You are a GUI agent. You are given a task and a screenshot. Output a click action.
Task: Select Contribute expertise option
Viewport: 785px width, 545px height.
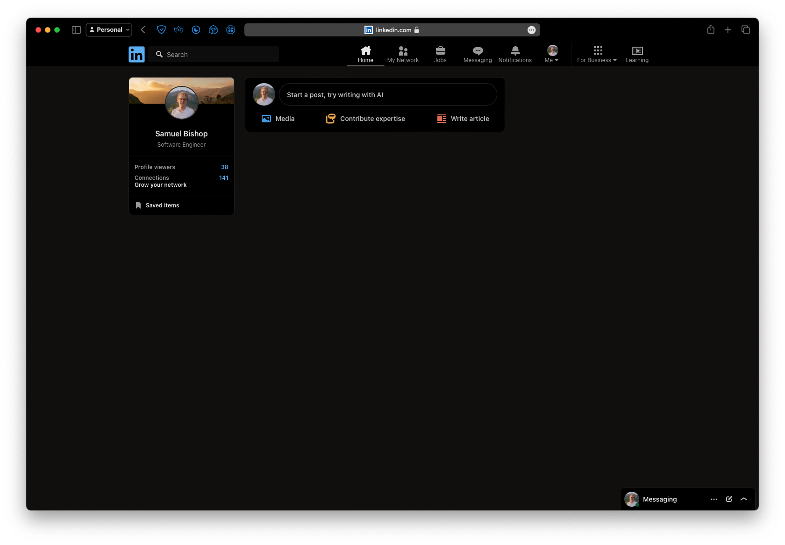[x=365, y=119]
